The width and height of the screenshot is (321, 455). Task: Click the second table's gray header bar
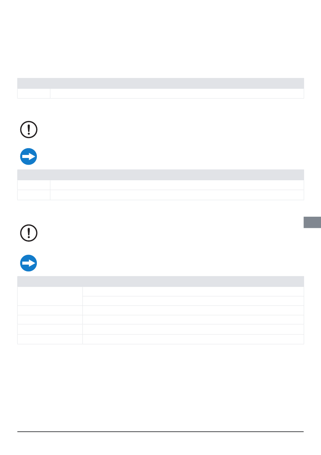[x=160, y=175]
